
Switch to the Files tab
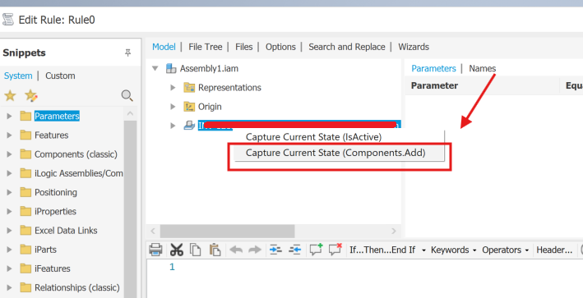(x=244, y=47)
